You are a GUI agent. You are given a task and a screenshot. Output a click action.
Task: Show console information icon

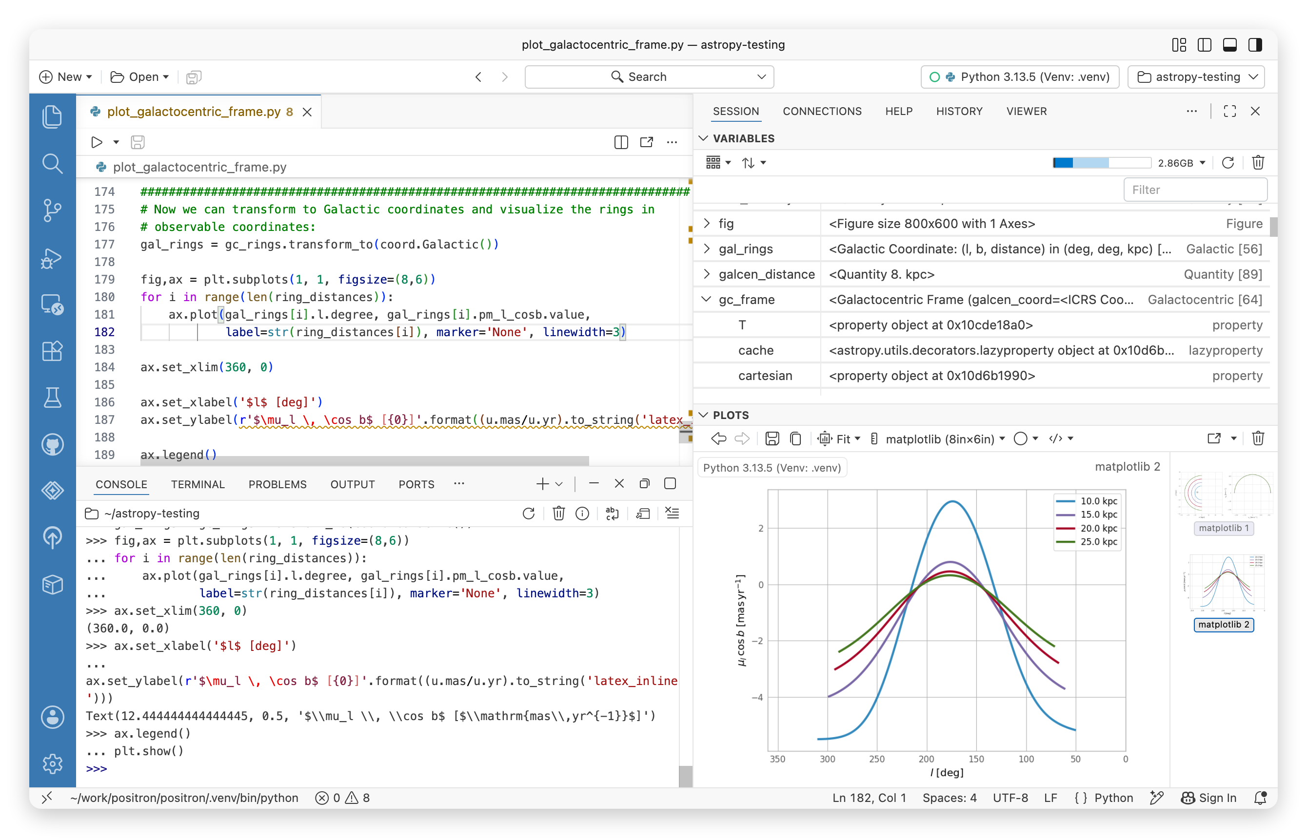582,513
